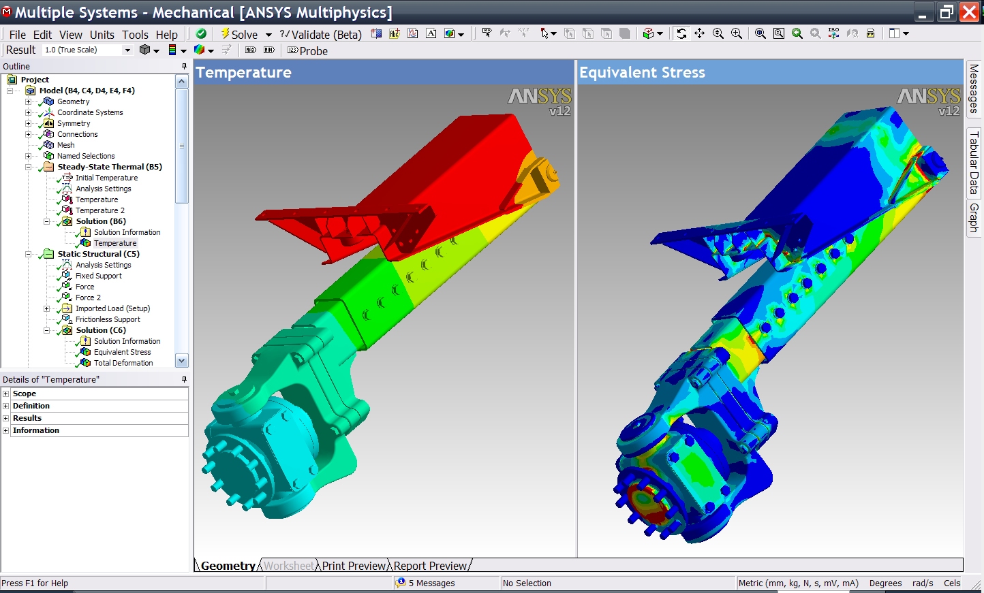Expand the Definition section in Details
Viewport: 984px width, 593px height.
point(6,406)
